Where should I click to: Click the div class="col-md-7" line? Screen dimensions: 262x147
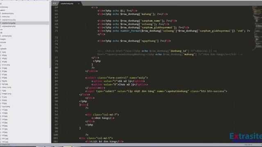click(x=102, y=115)
